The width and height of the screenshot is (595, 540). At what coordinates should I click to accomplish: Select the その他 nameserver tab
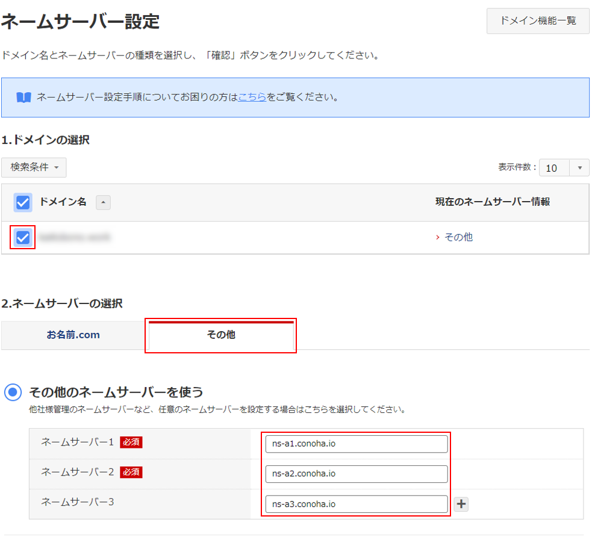[x=221, y=335]
